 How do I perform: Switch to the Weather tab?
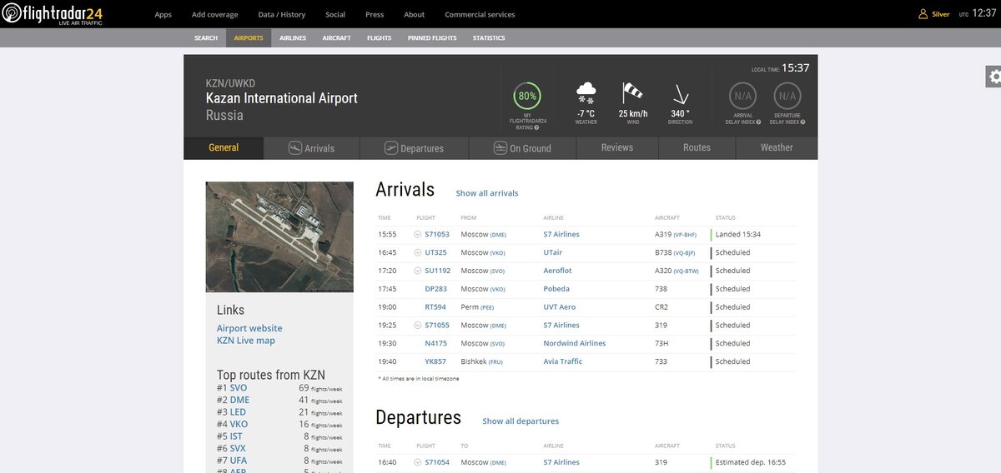777,148
